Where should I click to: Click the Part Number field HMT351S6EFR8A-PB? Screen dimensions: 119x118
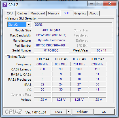(x=51, y=45)
